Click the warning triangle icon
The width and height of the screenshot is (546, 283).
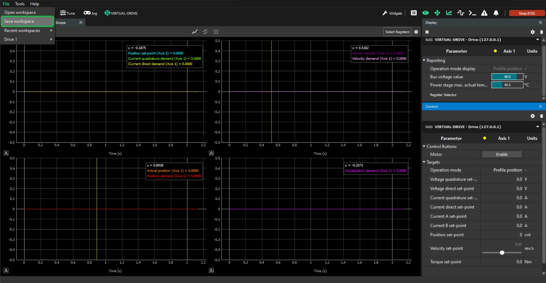[484, 13]
